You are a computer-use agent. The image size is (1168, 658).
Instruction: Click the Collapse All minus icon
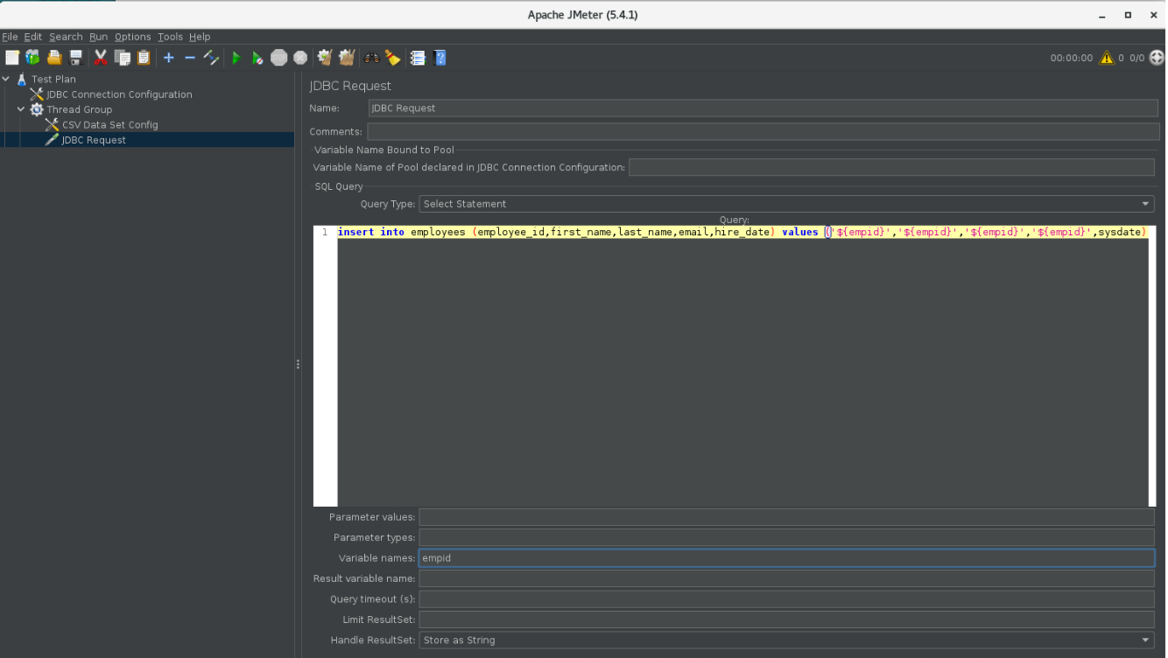[190, 58]
